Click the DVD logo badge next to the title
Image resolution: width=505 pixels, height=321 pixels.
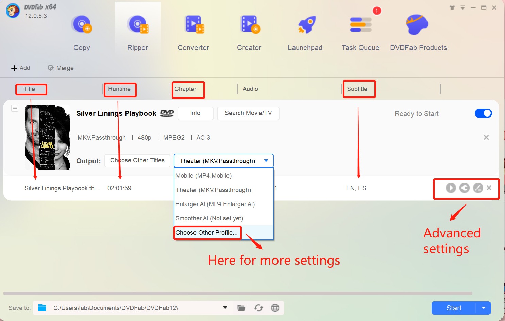coord(167,113)
